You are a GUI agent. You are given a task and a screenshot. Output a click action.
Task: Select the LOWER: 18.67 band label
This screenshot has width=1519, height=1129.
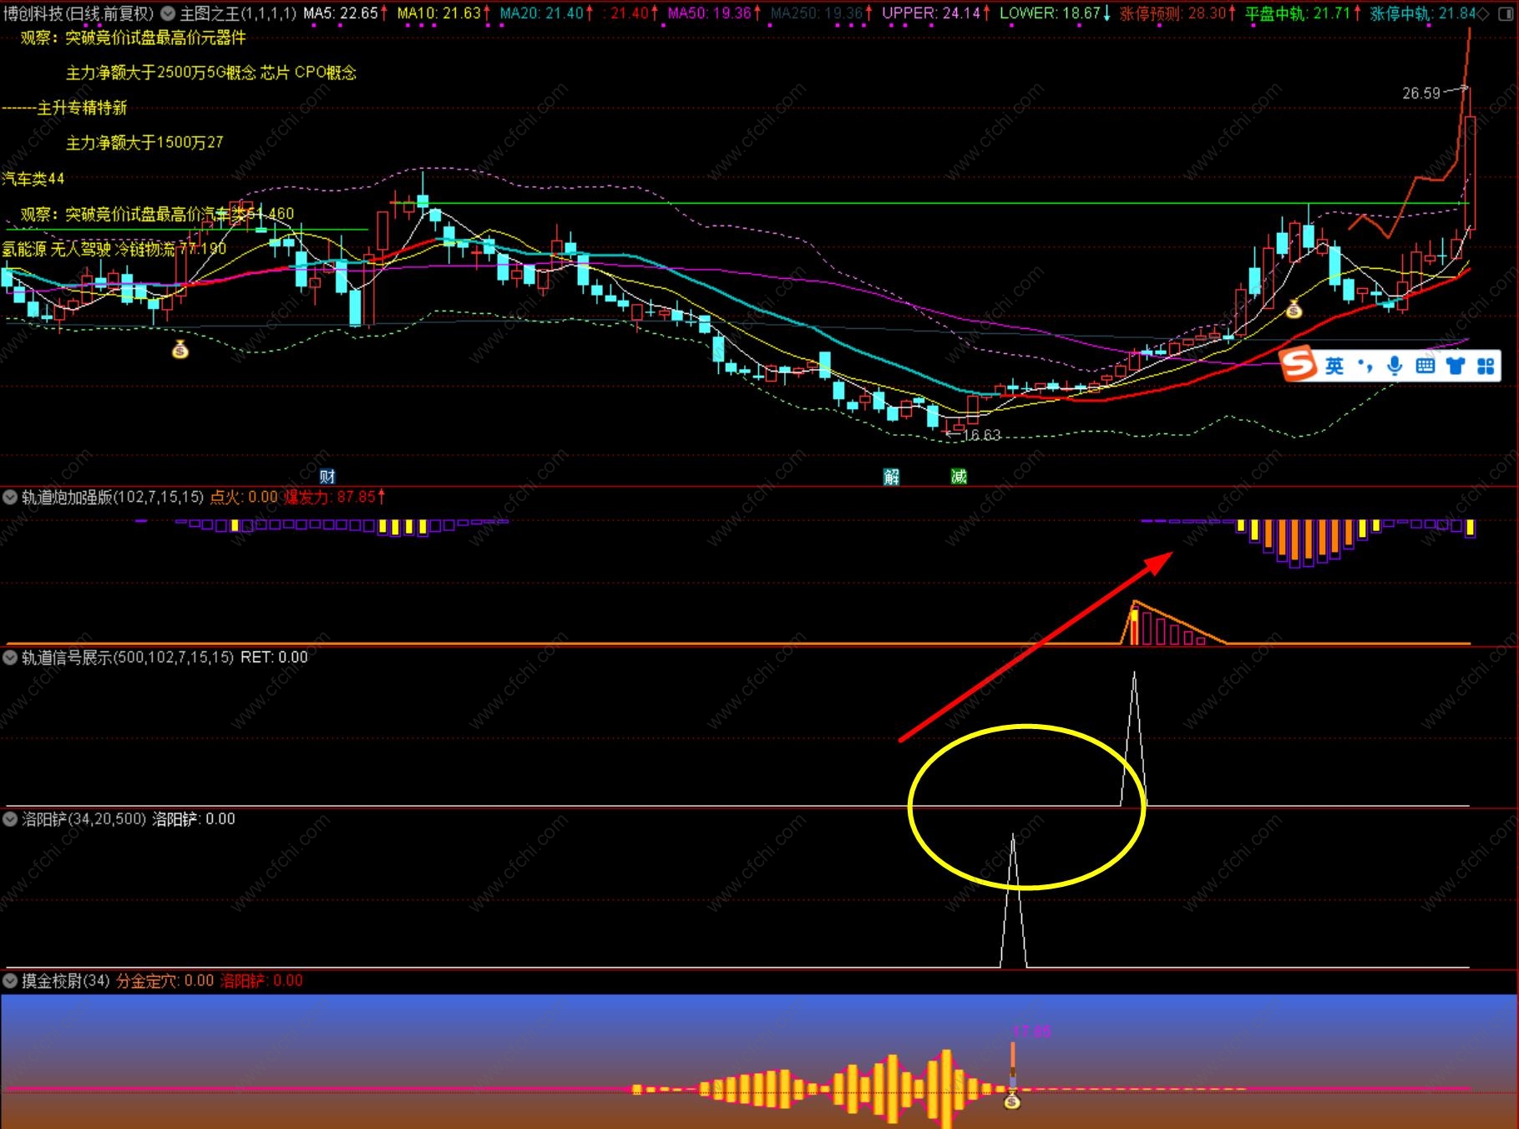(1051, 13)
